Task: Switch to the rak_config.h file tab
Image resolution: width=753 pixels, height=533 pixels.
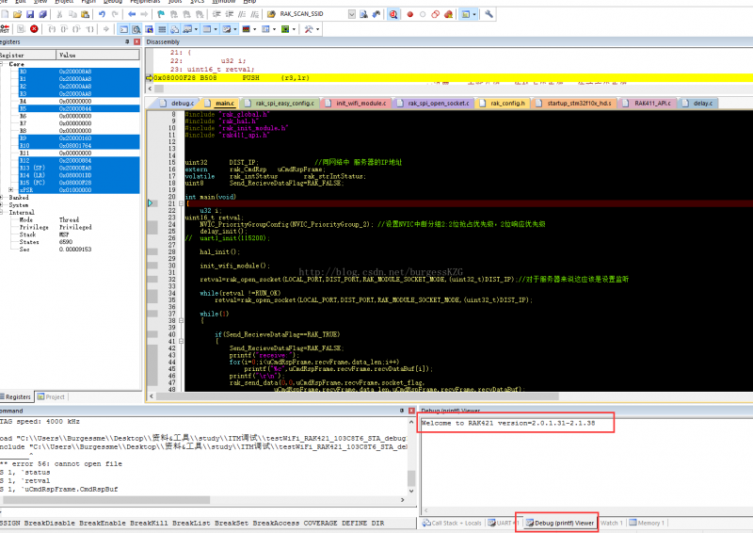Action: [506, 102]
